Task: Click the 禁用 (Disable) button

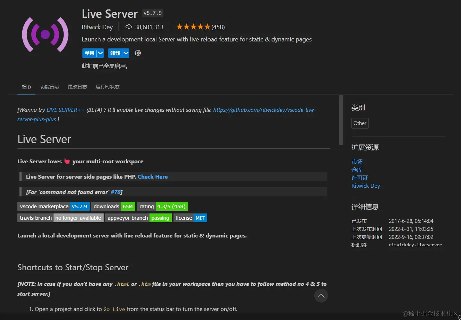Action: tap(89, 53)
